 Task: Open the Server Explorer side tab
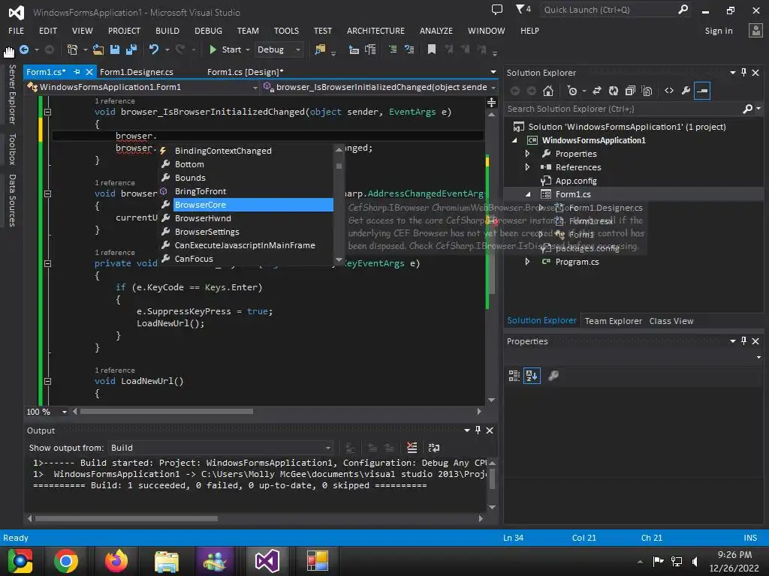coord(12,94)
